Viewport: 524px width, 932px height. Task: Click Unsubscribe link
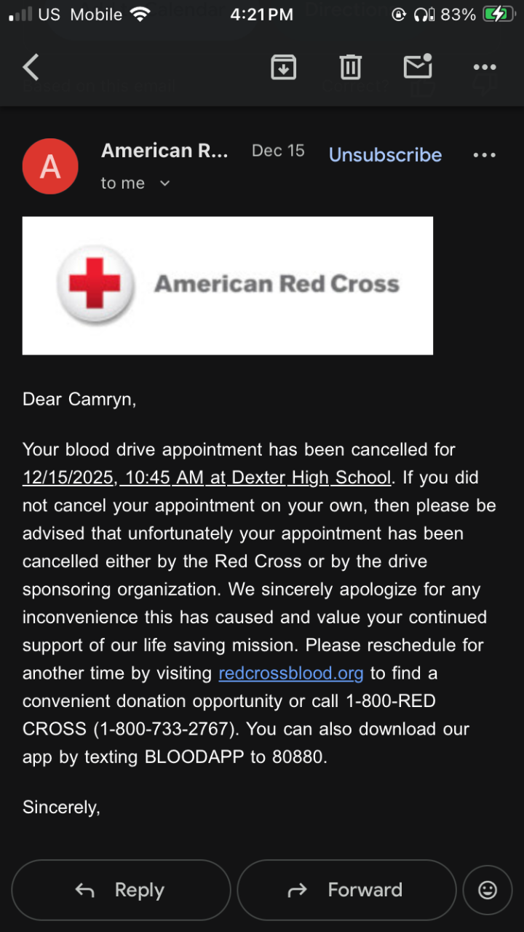tap(385, 155)
